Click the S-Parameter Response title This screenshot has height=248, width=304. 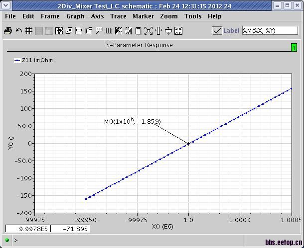coord(140,45)
